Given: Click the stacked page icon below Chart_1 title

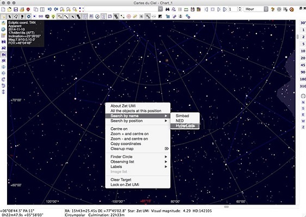Looking at the screenshot, I should click(36, 9).
